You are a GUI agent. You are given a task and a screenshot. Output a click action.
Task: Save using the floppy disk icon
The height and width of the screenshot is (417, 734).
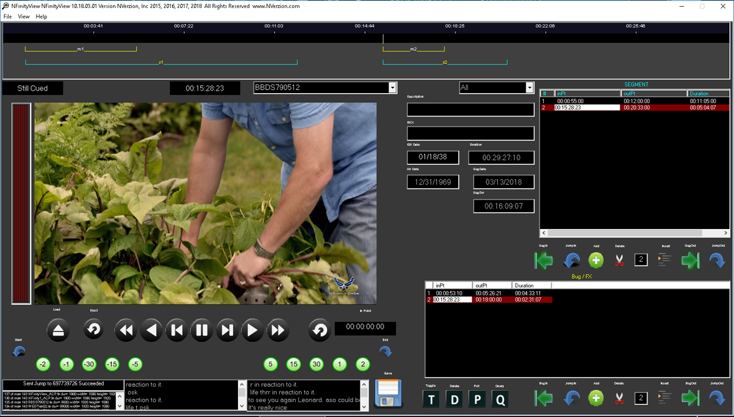(388, 393)
